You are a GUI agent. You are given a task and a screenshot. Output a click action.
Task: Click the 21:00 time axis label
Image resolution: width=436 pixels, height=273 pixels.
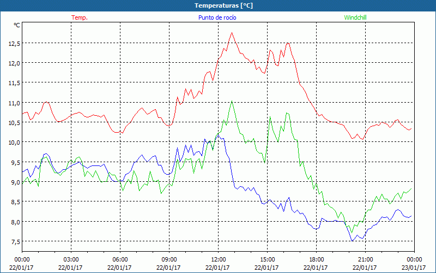tap(365, 260)
